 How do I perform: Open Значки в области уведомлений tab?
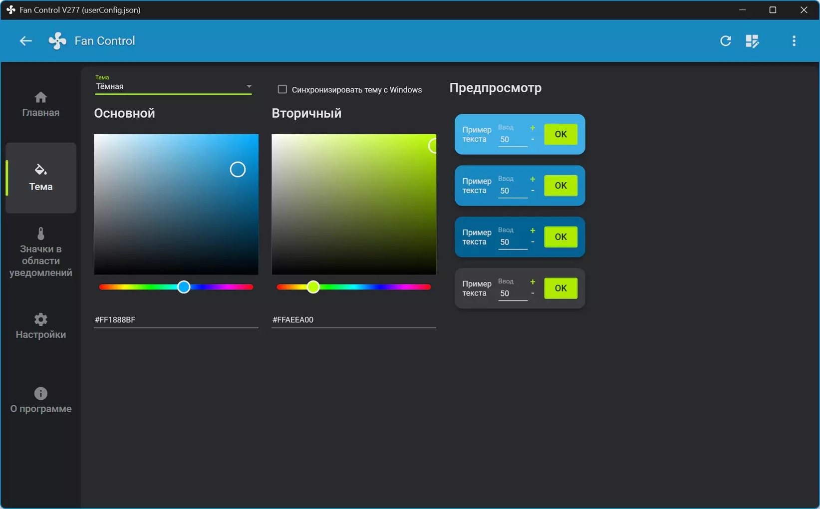pyautogui.click(x=41, y=253)
